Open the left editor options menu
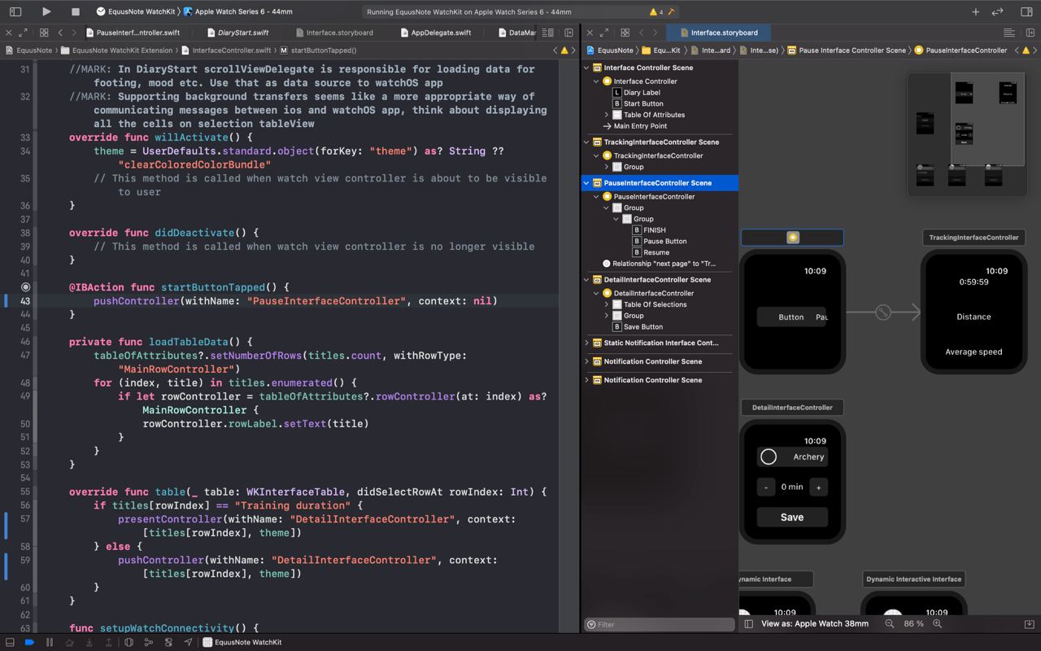1041x651 pixels. click(548, 33)
